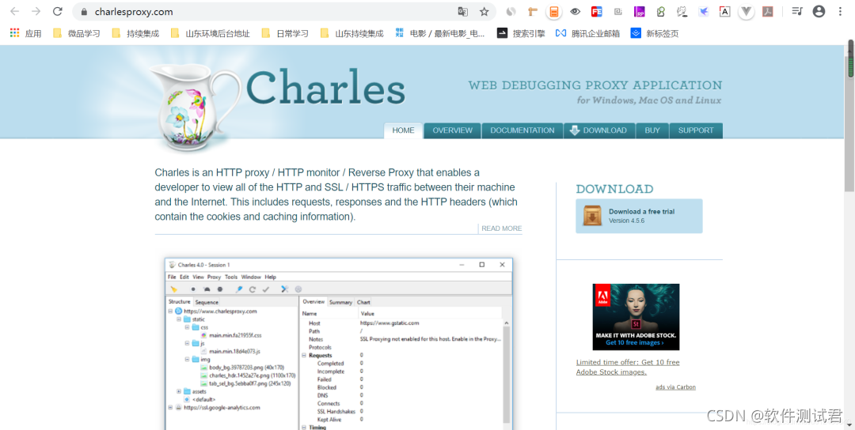
Task: Select the HOME navigation tab
Action: 404,130
